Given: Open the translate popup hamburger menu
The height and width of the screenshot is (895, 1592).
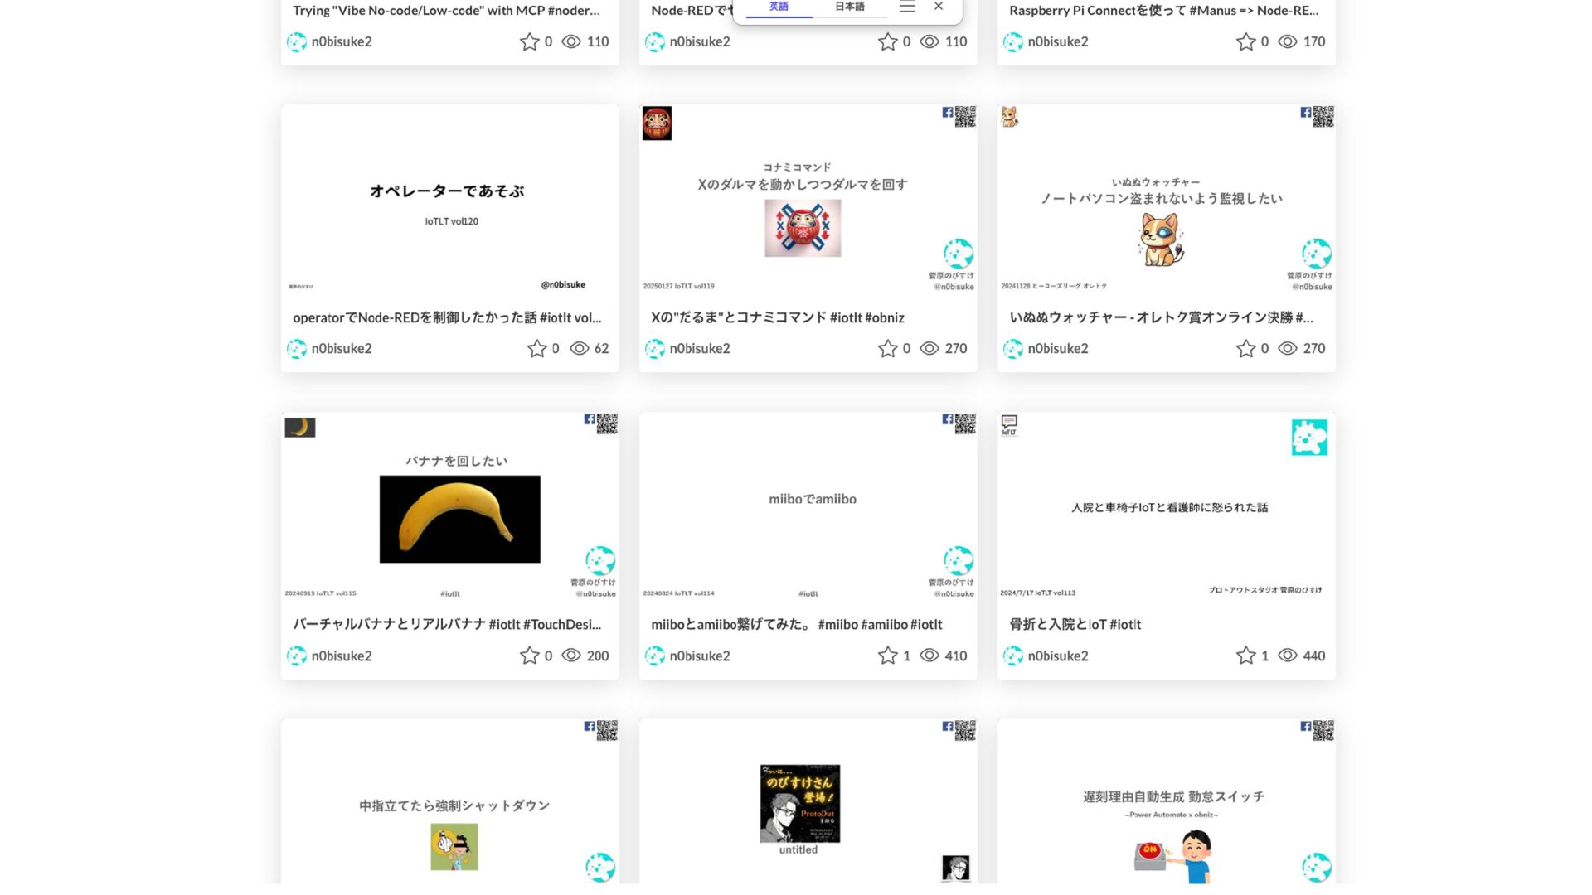Looking at the screenshot, I should pos(907,7).
